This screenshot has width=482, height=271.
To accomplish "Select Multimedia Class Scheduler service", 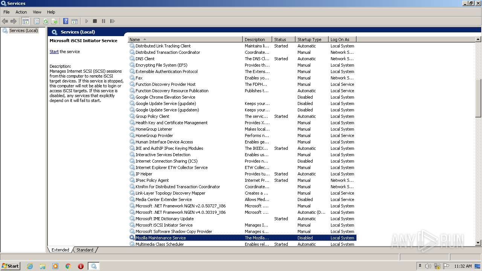I will point(242,244).
